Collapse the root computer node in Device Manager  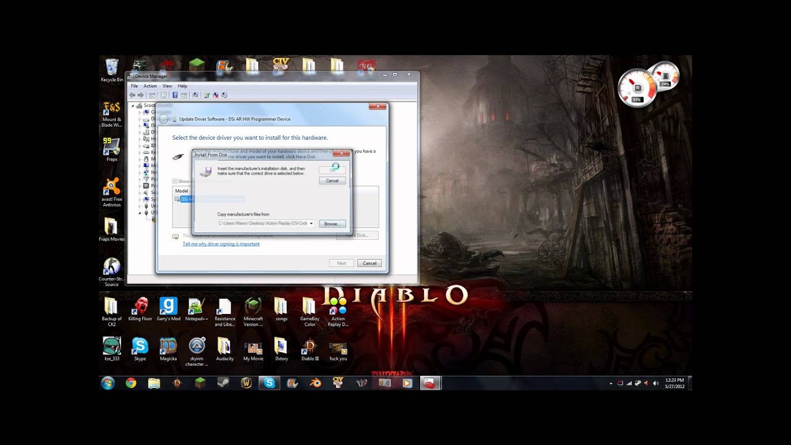click(132, 106)
